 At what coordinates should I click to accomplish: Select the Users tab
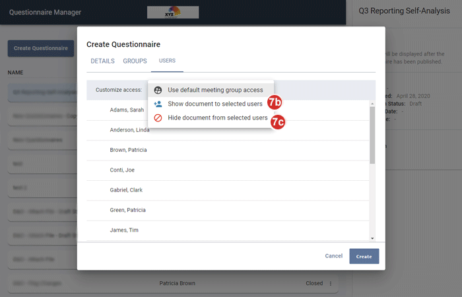pyautogui.click(x=167, y=61)
